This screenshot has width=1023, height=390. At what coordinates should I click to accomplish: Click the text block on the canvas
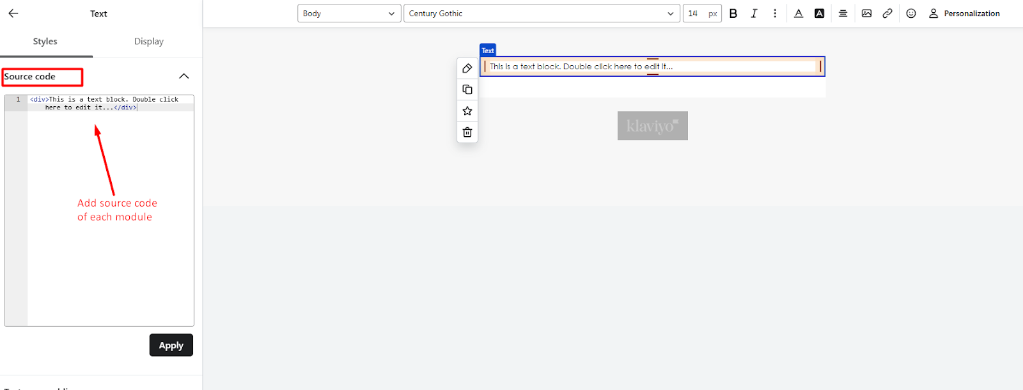[x=652, y=66]
